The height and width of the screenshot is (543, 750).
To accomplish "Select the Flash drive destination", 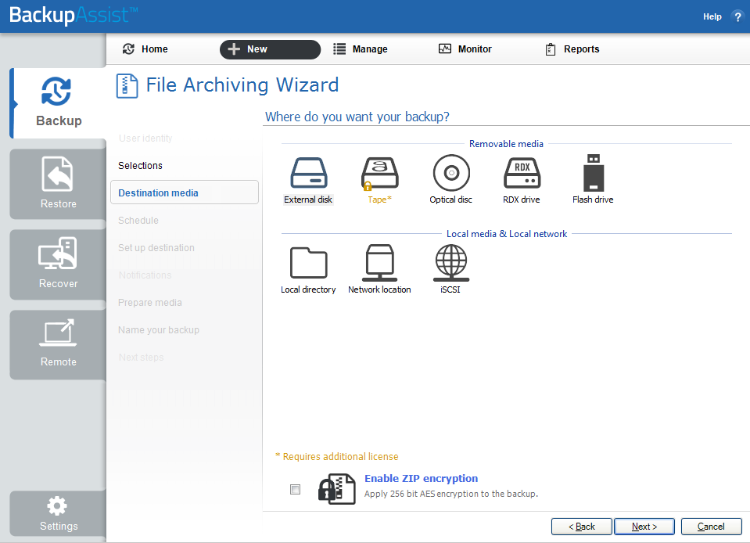I will click(x=593, y=181).
